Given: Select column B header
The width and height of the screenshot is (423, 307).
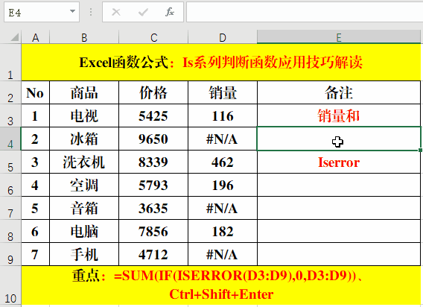Looking at the screenshot, I should pos(84,37).
